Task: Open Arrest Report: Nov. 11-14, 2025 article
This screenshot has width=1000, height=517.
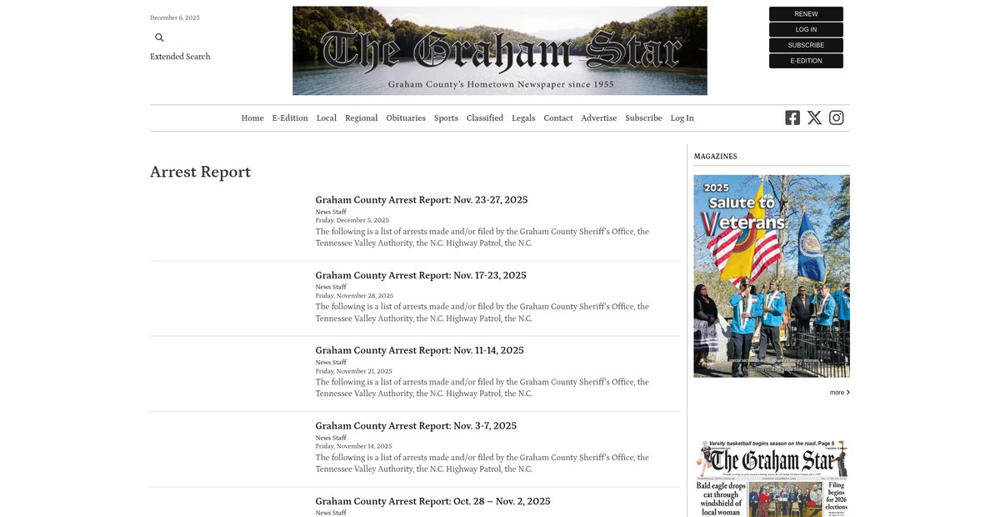Action: click(420, 350)
